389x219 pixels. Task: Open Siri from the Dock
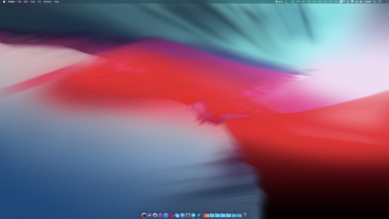click(x=149, y=215)
